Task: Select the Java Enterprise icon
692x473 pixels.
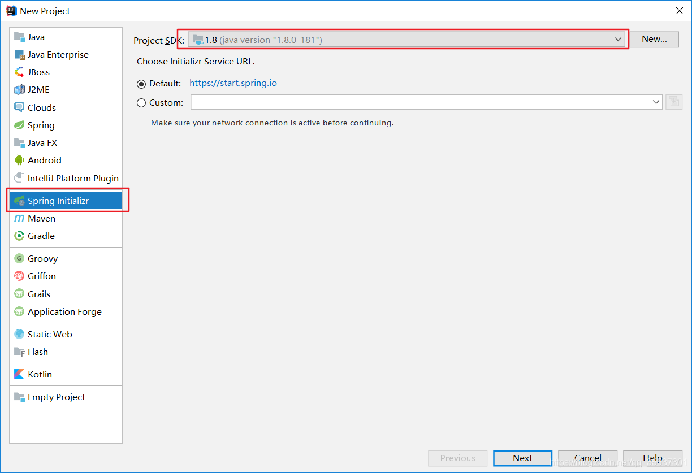Action: (x=19, y=55)
